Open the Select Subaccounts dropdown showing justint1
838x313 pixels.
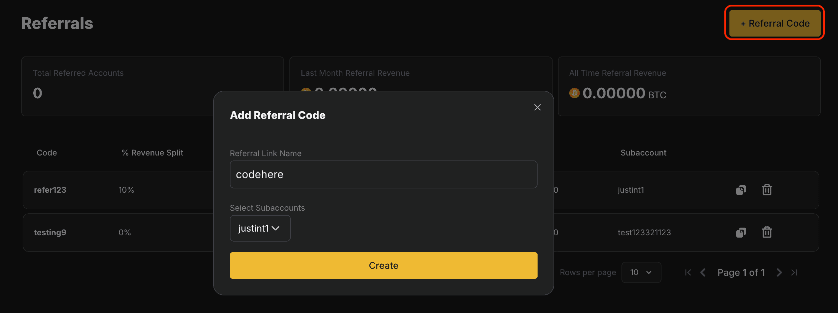pyautogui.click(x=260, y=228)
